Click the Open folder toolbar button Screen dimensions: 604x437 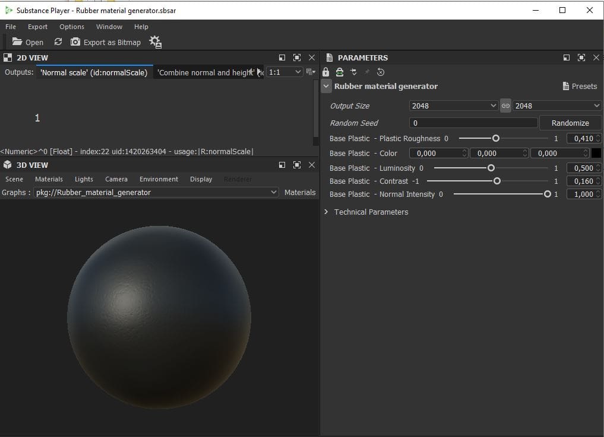click(27, 42)
